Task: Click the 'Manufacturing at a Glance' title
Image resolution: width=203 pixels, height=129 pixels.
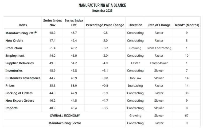Action: [x=102, y=5]
